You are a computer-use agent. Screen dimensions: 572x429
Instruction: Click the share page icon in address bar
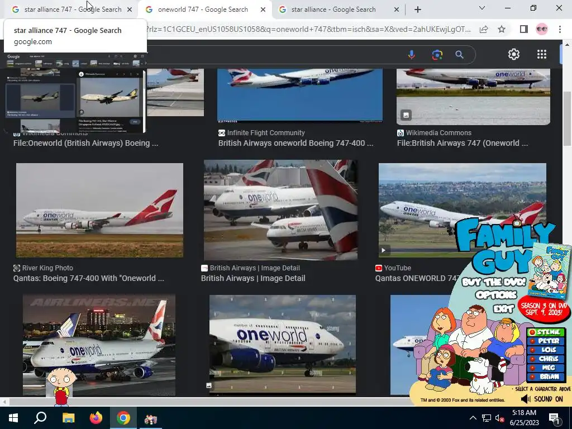(x=484, y=29)
